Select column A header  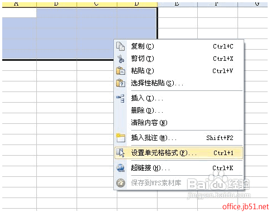20,4
